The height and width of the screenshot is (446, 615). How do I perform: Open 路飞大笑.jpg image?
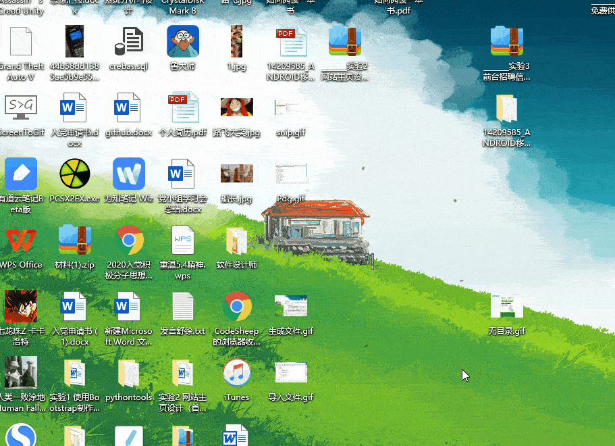236,107
